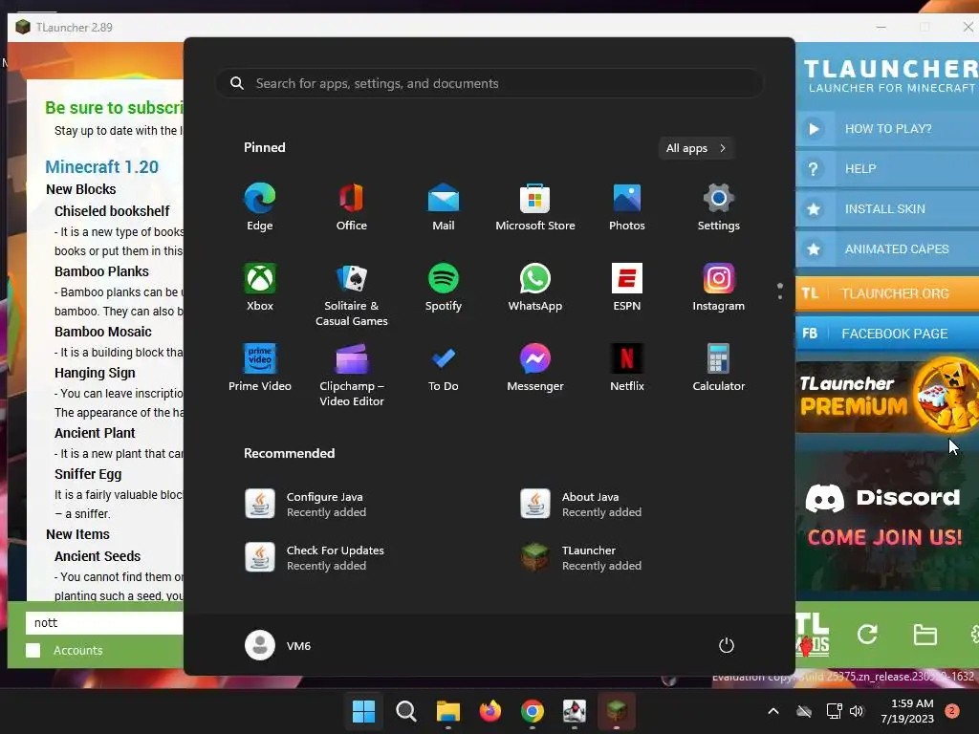Open File Explorer from taskbar
Image resolution: width=979 pixels, height=734 pixels.
coord(447,711)
